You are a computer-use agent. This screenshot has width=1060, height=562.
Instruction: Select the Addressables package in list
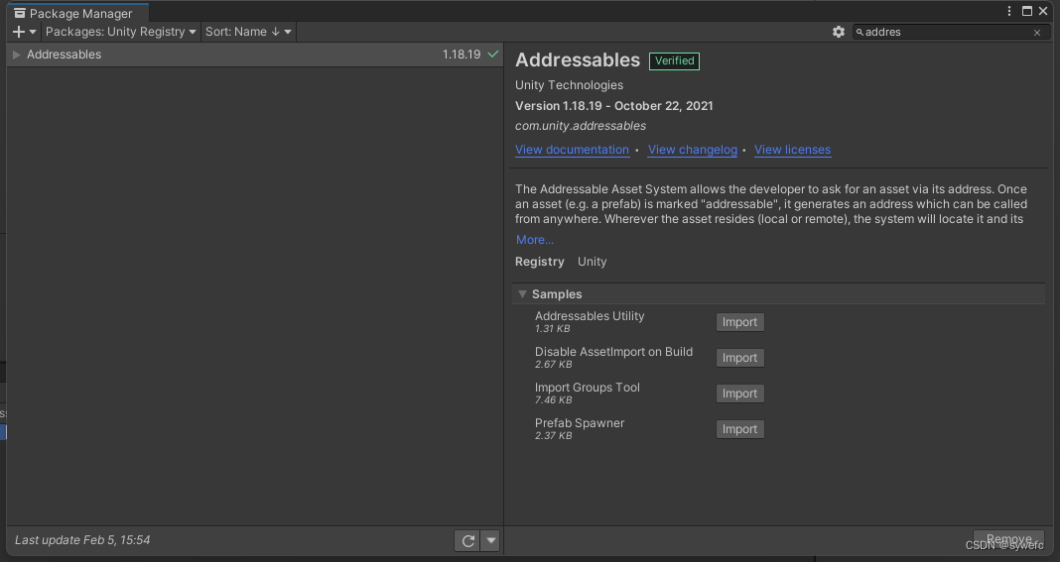click(x=255, y=55)
